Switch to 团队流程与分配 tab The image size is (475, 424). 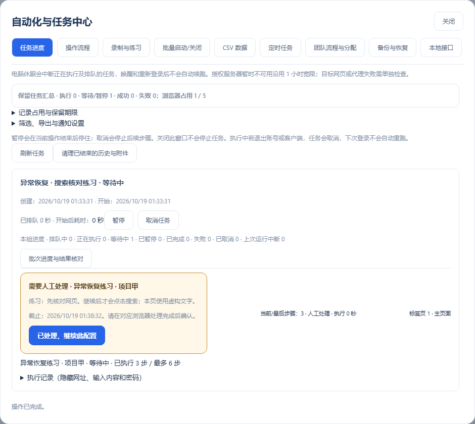click(335, 47)
